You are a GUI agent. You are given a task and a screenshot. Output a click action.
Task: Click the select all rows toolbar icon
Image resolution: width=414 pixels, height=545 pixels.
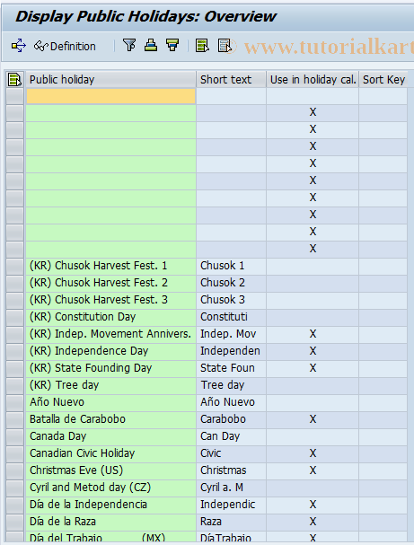coord(202,45)
